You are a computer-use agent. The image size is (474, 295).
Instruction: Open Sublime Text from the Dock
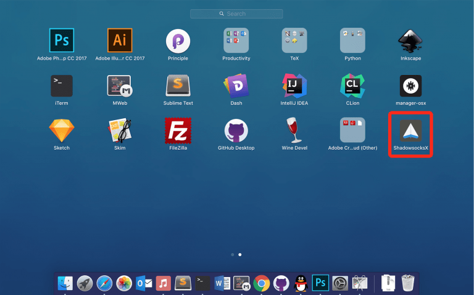(183, 283)
